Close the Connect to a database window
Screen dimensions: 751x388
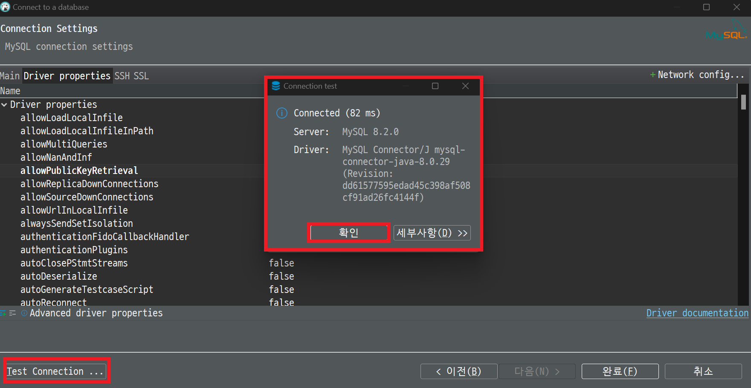click(737, 7)
